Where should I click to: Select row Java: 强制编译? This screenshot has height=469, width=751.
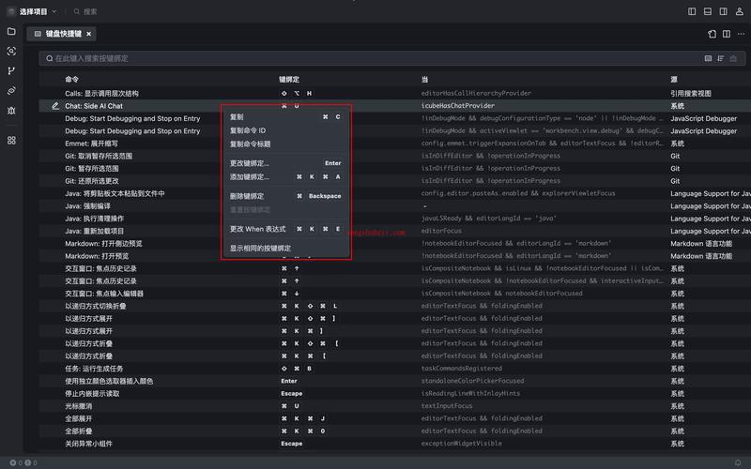(x=394, y=206)
